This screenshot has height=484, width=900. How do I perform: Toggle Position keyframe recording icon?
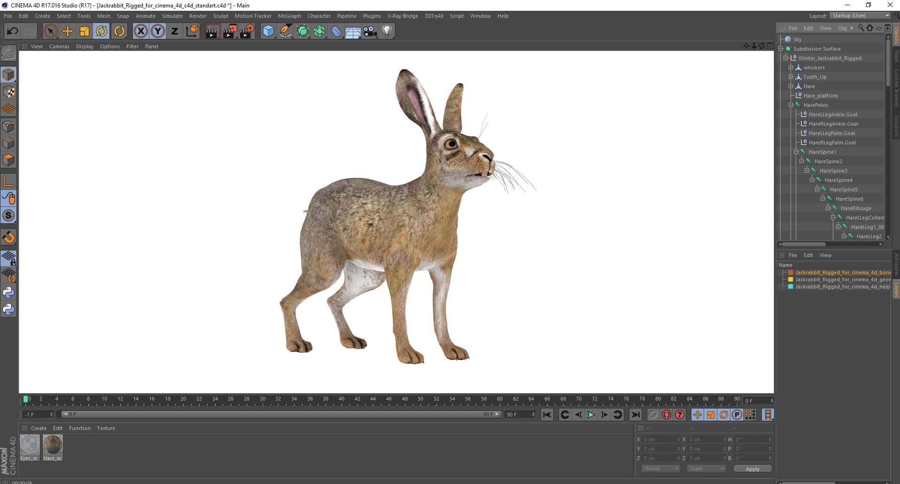(698, 415)
